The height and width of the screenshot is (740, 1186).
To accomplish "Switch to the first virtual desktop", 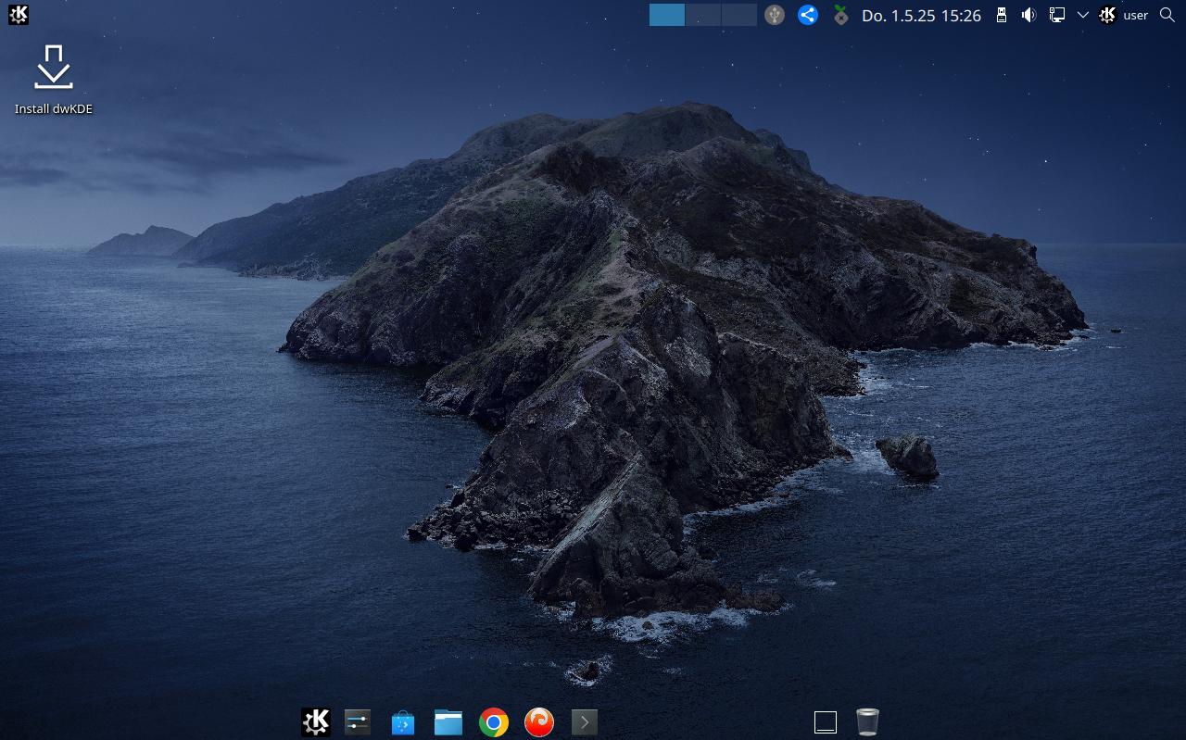I will [667, 15].
